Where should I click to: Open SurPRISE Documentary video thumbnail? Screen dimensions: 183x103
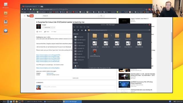(x=124, y=84)
